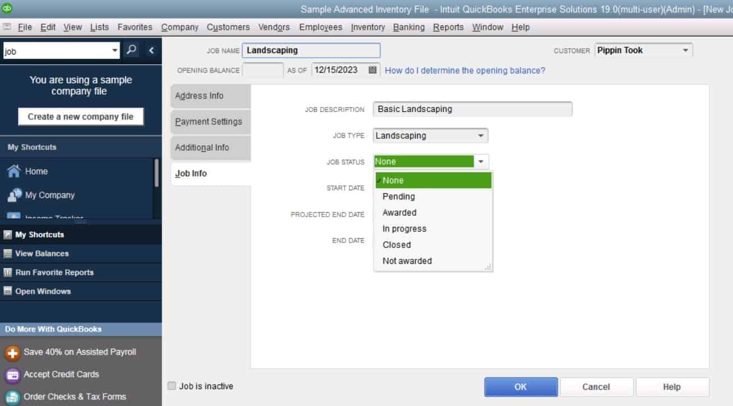
Task: Open the Help menu
Action: tap(520, 27)
